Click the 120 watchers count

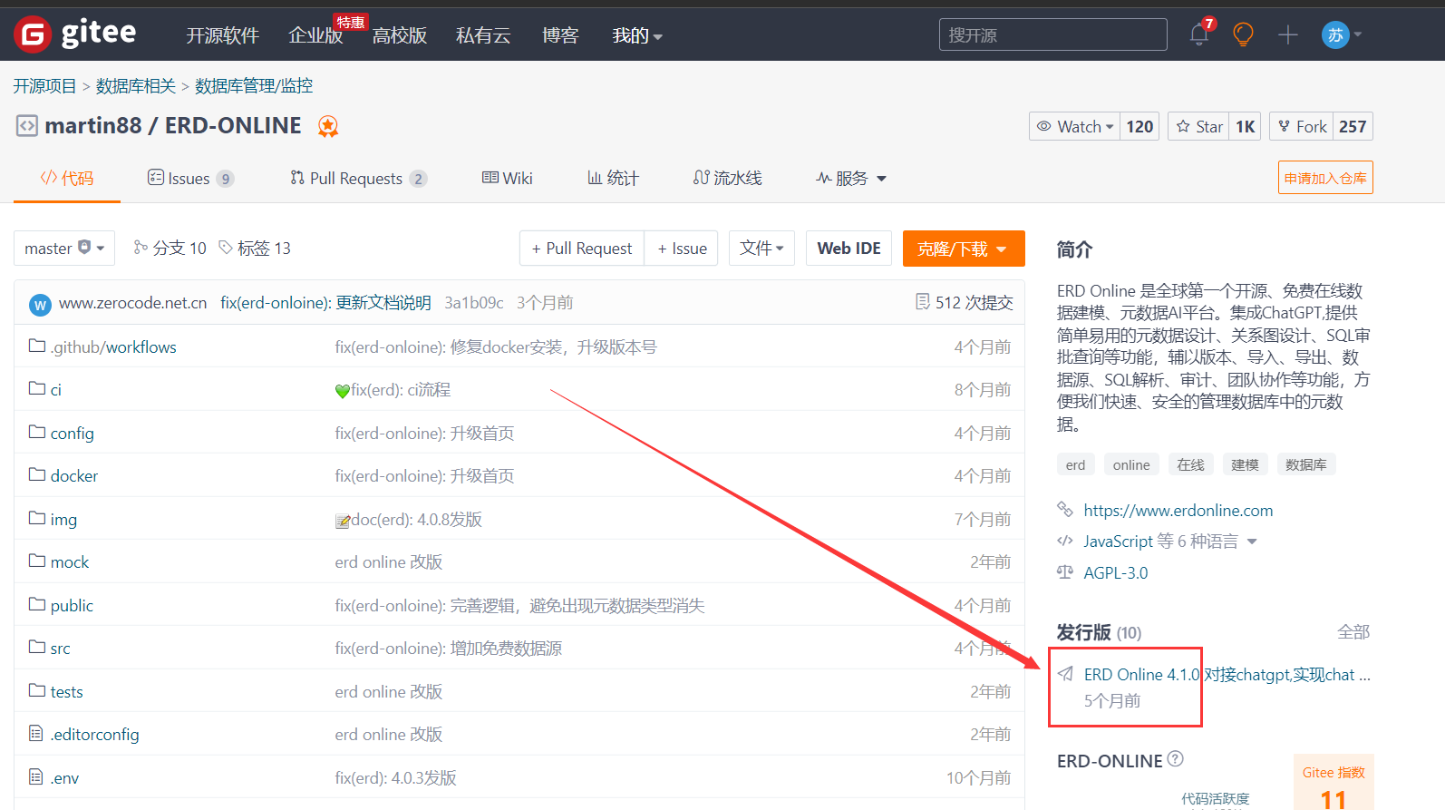pos(1140,126)
